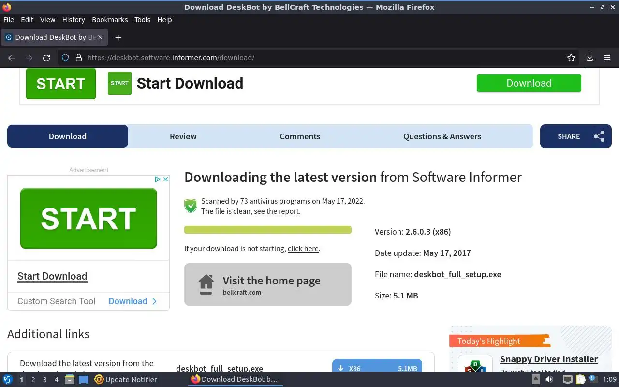
Task: Reload the current page
Action: tap(46, 58)
